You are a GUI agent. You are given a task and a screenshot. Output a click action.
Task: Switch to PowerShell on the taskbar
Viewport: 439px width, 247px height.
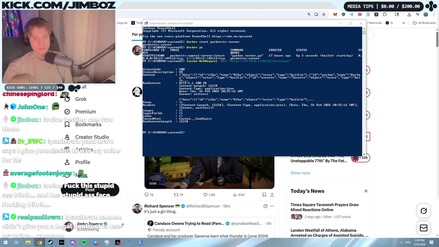point(140,243)
